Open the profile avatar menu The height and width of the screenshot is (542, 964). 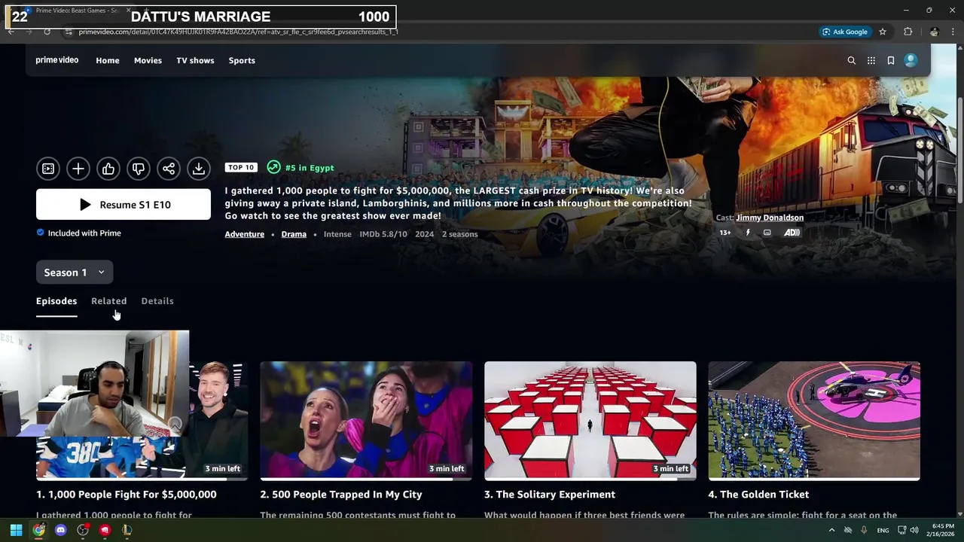[x=911, y=60]
